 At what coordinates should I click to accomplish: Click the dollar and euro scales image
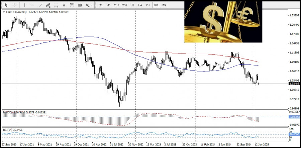tap(223, 22)
